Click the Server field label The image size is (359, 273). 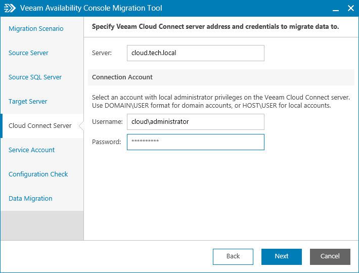(x=102, y=53)
